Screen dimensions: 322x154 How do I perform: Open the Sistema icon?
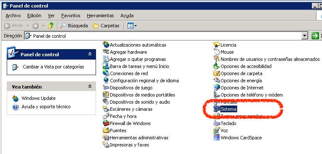217,109
